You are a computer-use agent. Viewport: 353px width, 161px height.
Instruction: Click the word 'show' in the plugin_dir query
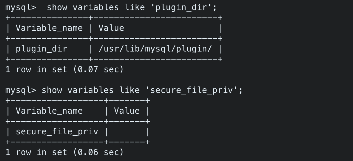click(57, 7)
